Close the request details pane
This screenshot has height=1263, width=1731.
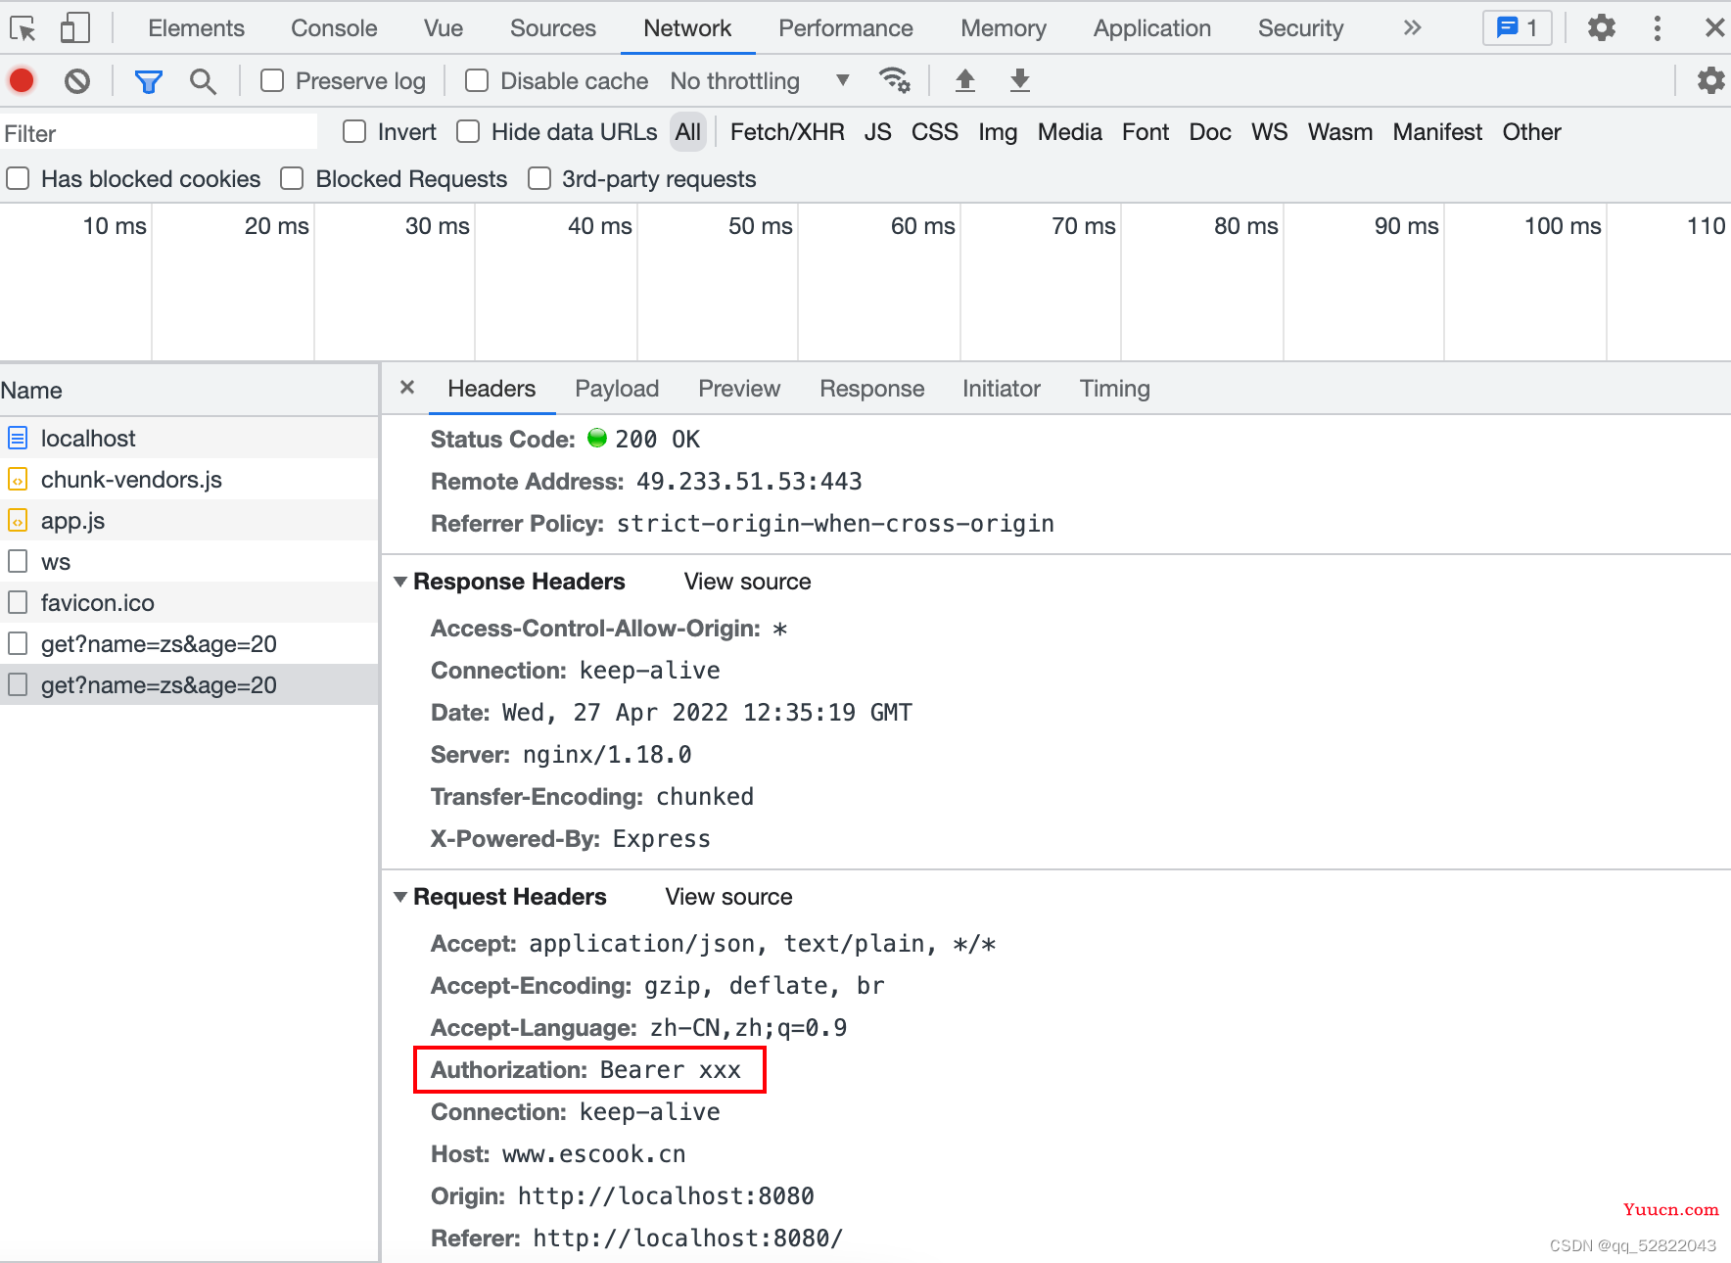pyautogui.click(x=407, y=388)
